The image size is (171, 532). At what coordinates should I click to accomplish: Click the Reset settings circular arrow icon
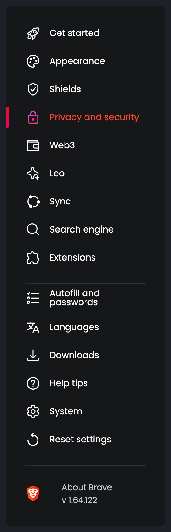tap(33, 440)
